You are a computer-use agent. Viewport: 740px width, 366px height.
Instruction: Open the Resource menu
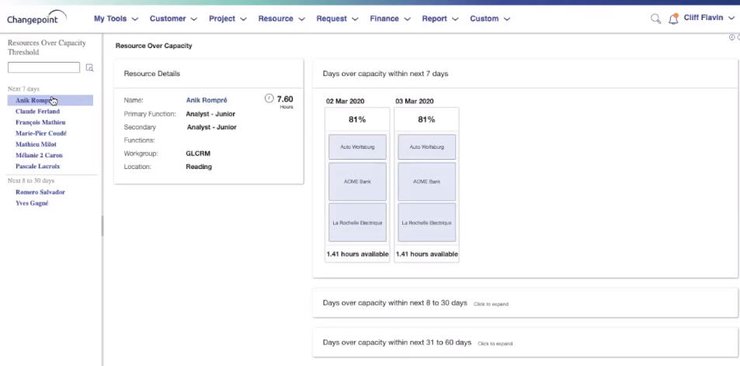pyautogui.click(x=281, y=19)
